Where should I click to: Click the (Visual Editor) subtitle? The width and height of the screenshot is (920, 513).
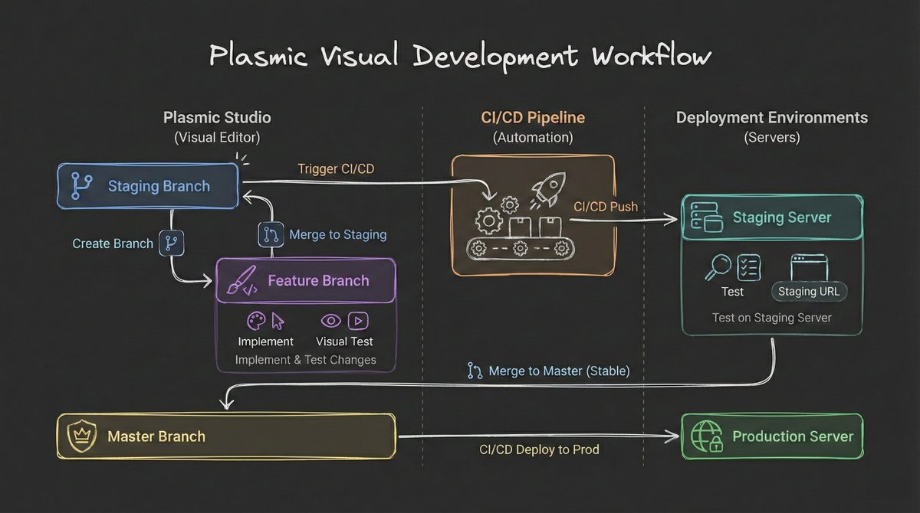[217, 138]
